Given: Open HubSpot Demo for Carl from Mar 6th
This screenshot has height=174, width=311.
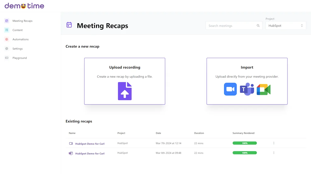Looking at the screenshot, I should [90, 153].
